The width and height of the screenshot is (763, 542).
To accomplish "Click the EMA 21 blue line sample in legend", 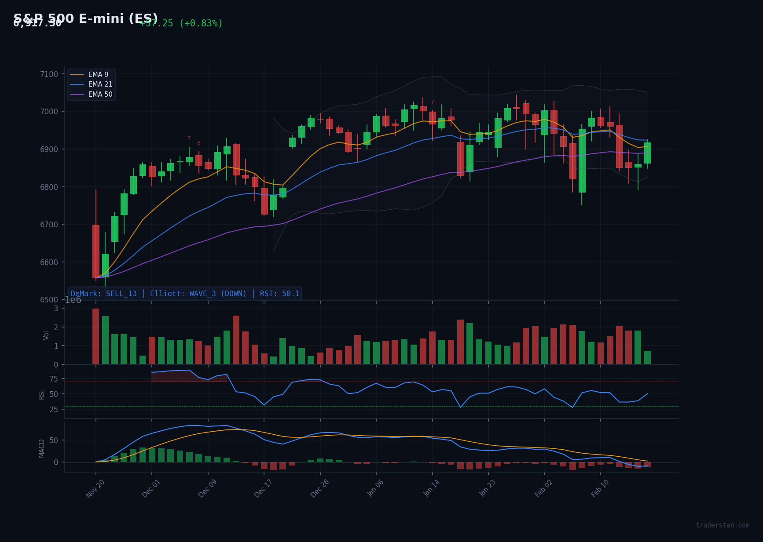I will pos(78,84).
